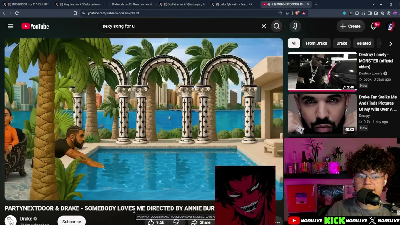The width and height of the screenshot is (400, 225).
Task: Open 'Drake Fan Stalks Me' video title
Action: pos(378,103)
